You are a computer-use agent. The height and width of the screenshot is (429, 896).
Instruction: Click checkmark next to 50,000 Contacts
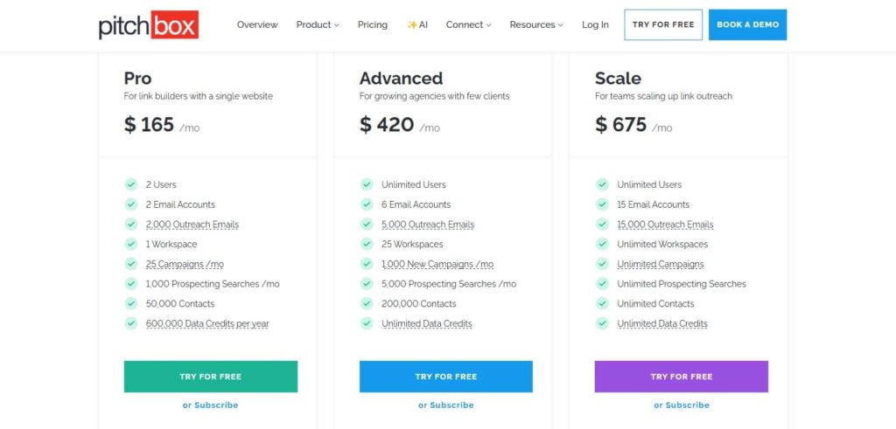pos(131,303)
